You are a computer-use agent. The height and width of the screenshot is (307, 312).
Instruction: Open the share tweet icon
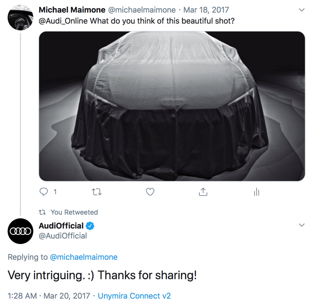pyautogui.click(x=203, y=192)
